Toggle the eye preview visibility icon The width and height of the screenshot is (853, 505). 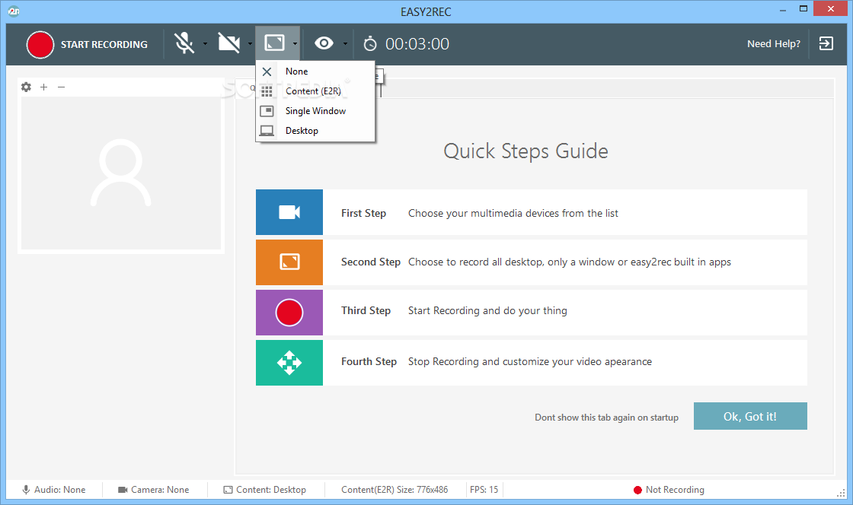click(324, 43)
